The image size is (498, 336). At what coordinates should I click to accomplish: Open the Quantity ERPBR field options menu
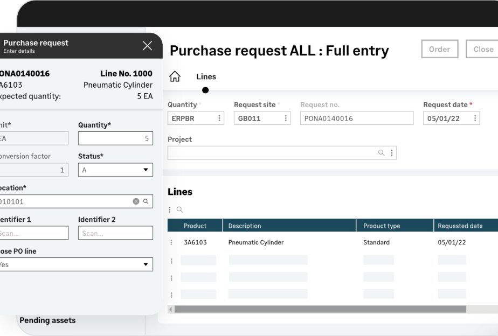pyautogui.click(x=219, y=118)
